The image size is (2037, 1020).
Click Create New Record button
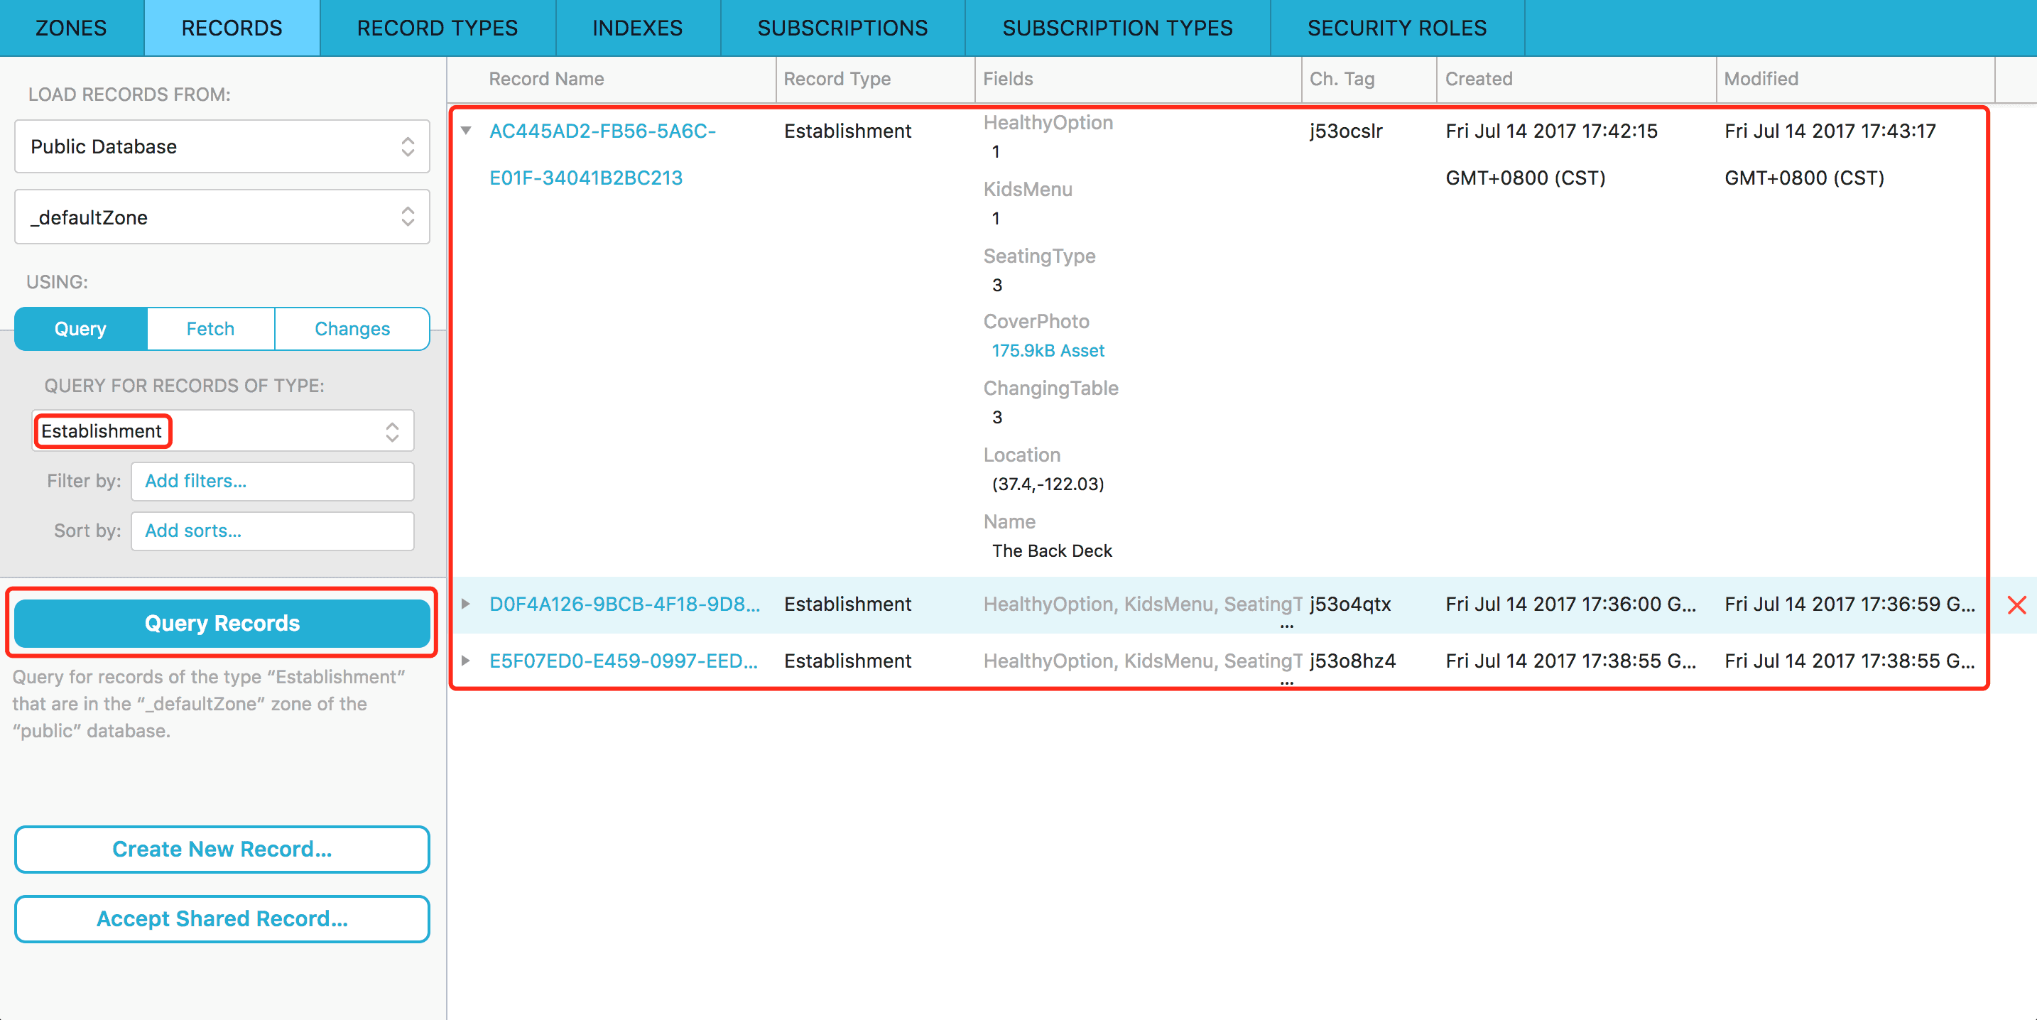(222, 850)
